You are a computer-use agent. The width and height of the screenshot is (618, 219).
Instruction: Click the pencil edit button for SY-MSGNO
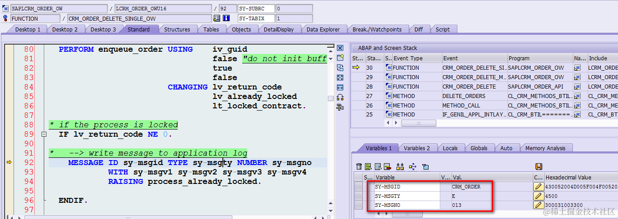[539, 205]
